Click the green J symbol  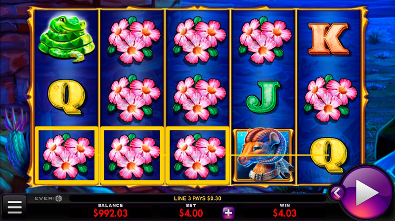click(x=263, y=97)
